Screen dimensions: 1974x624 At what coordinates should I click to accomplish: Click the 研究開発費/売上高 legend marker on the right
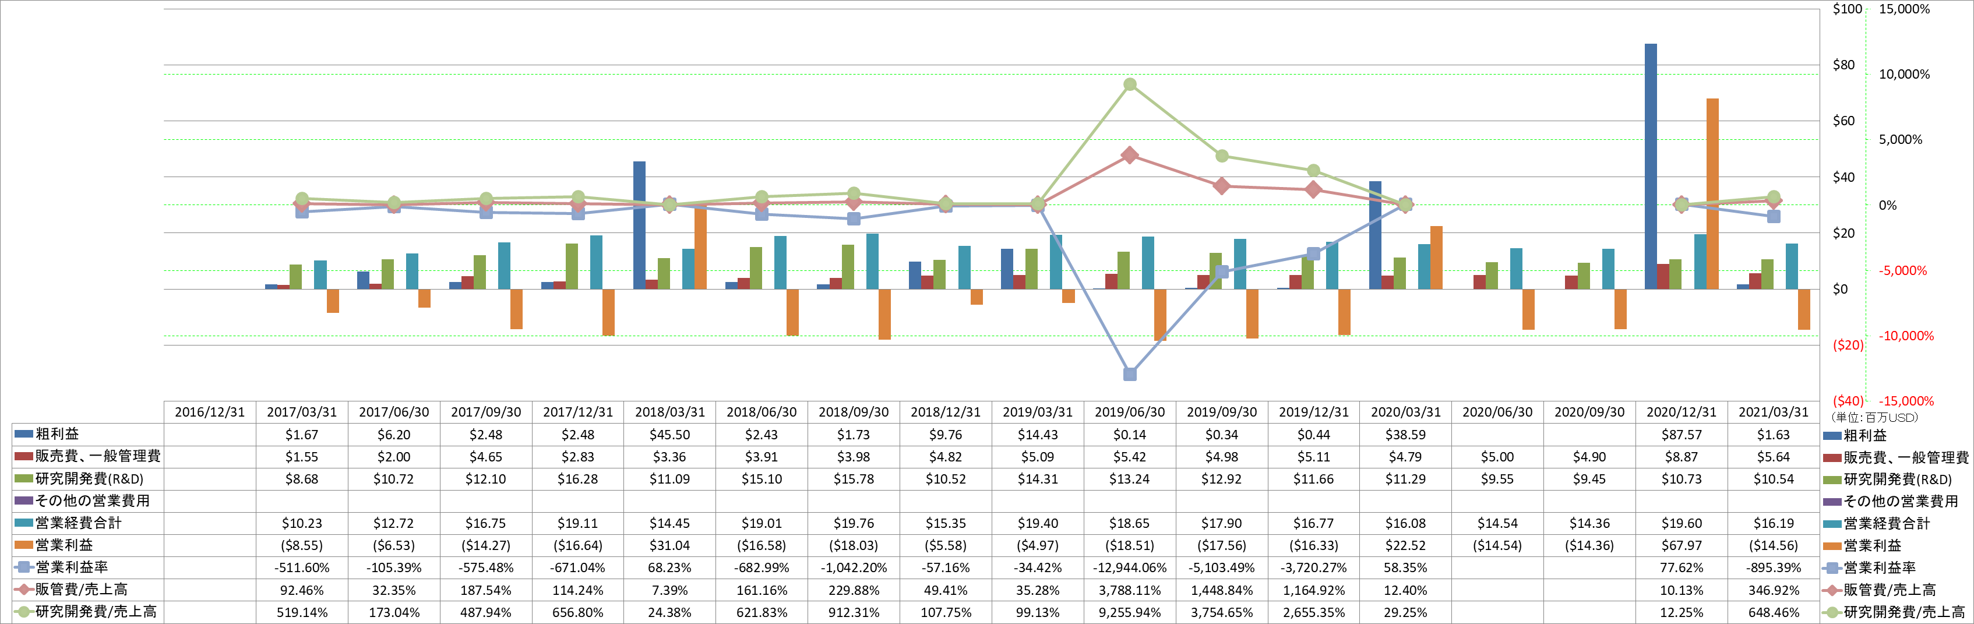coord(1832,612)
